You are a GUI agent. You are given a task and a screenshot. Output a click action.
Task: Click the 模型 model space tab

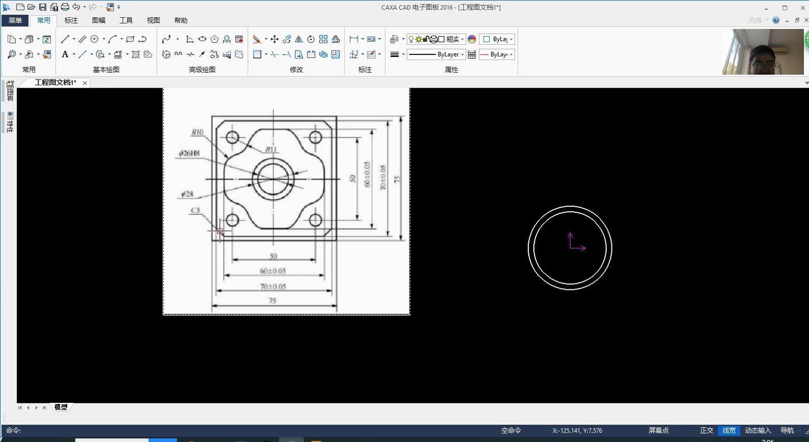point(61,407)
